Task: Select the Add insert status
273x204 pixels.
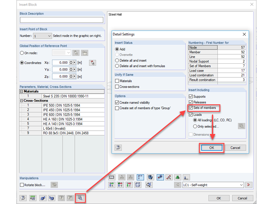Action: point(120,49)
